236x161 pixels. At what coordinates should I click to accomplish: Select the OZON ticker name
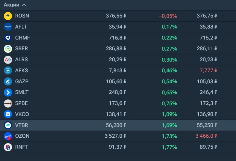pyautogui.click(x=22, y=136)
